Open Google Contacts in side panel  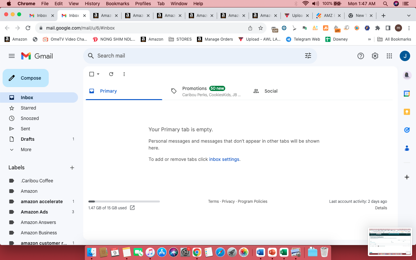pyautogui.click(x=407, y=148)
